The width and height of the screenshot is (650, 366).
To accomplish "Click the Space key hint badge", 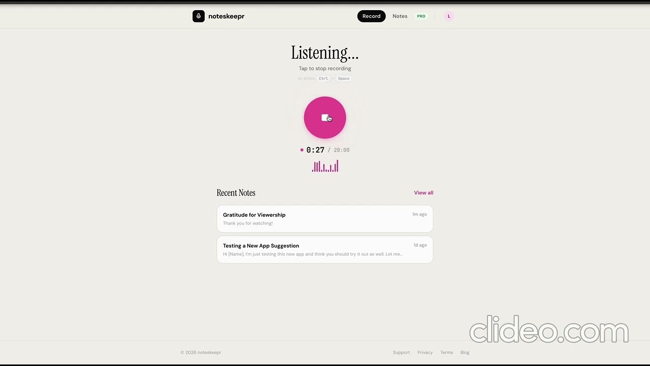I will pyautogui.click(x=343, y=78).
